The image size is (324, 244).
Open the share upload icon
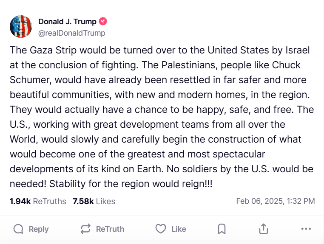tap(264, 229)
